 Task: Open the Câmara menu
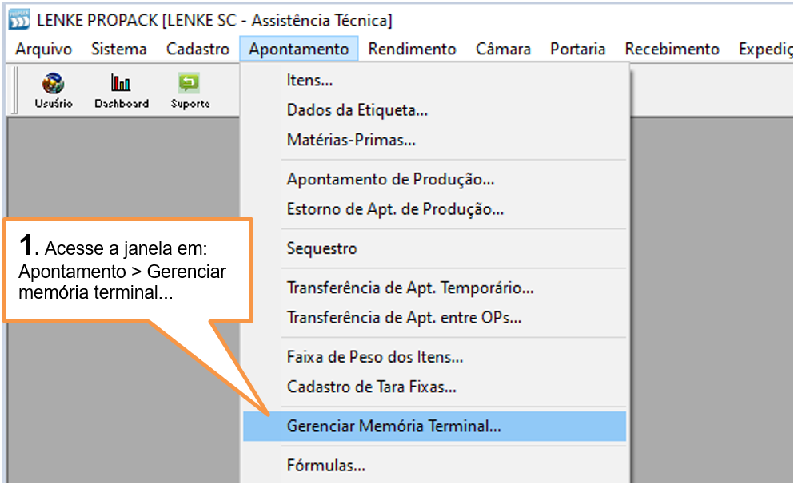503,49
